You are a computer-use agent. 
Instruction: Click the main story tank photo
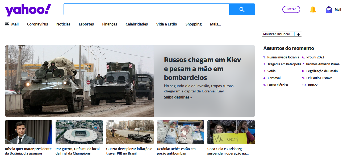tap(79, 81)
